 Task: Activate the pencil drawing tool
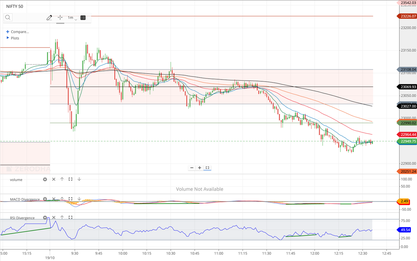tap(49, 17)
